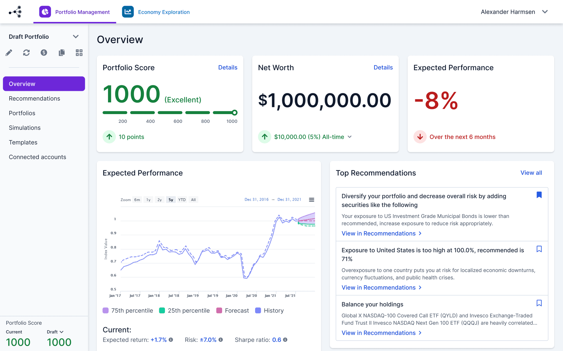This screenshot has width=563, height=351.
Task: Bookmark the Balance your holdings recommendation
Action: click(539, 303)
